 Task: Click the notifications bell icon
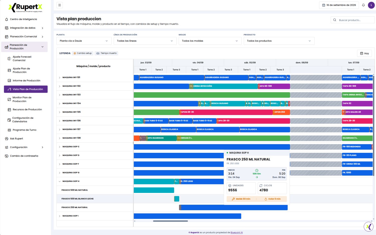pos(363,5)
